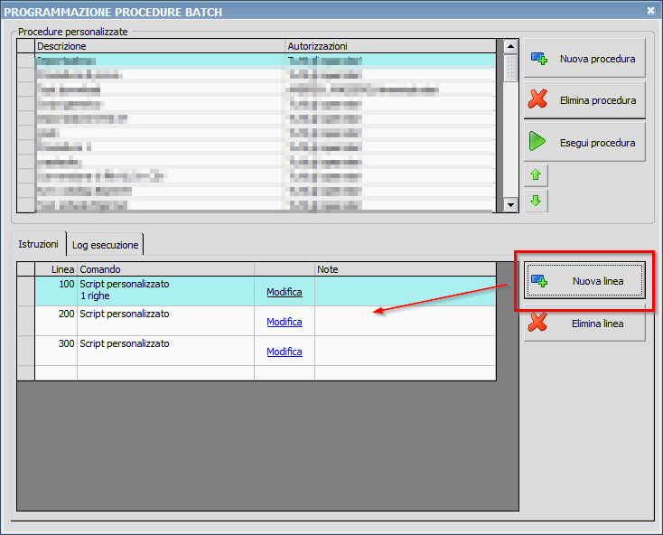Click the procedures list scroll up arrow
663x535 pixels.
click(510, 46)
